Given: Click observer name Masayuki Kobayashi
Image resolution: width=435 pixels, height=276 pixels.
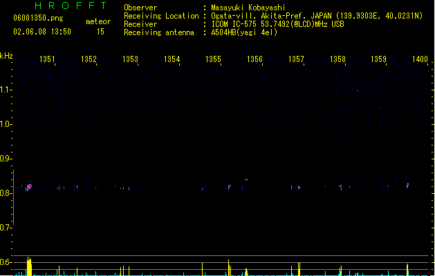Looking at the screenshot, I should point(248,8).
